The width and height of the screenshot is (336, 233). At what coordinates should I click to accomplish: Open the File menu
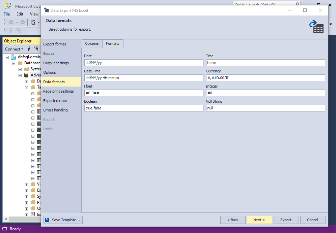(7, 14)
